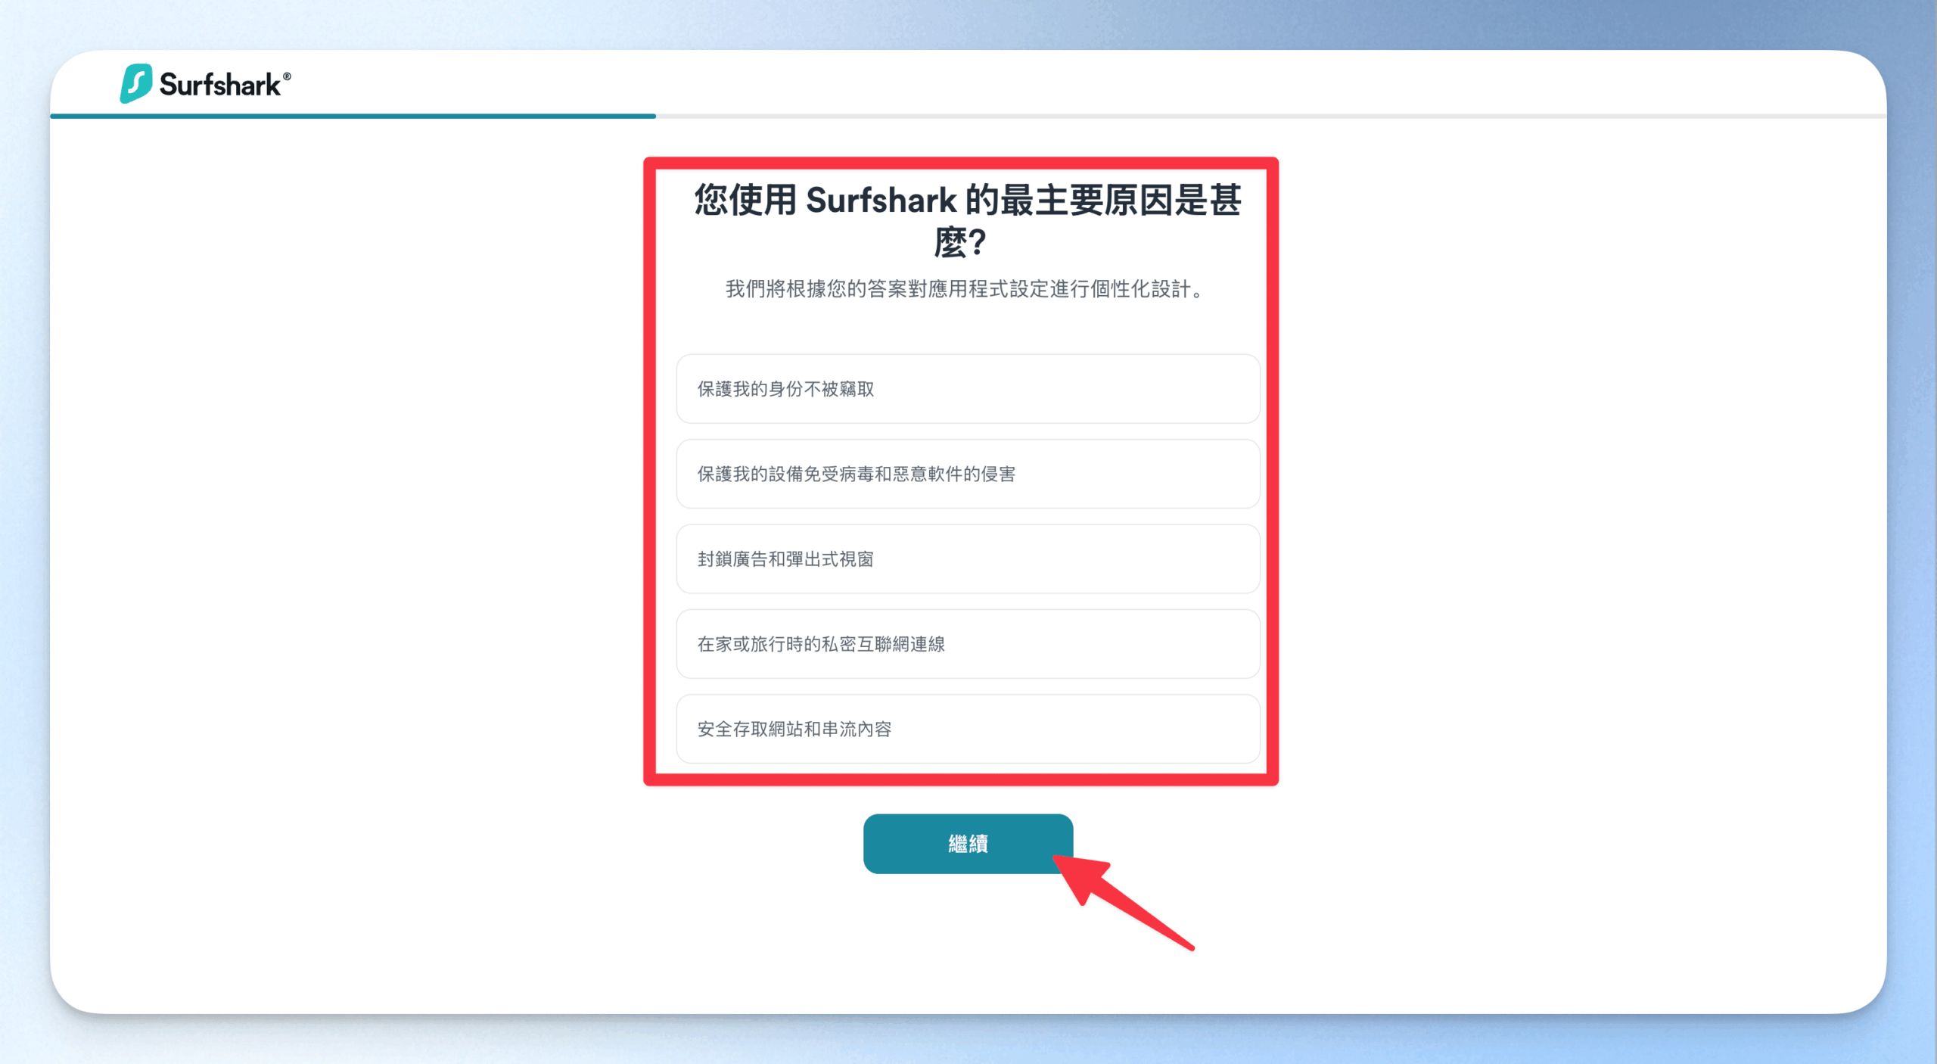Click the unfilled gray part of the progress bar

pyautogui.click(x=1271, y=117)
